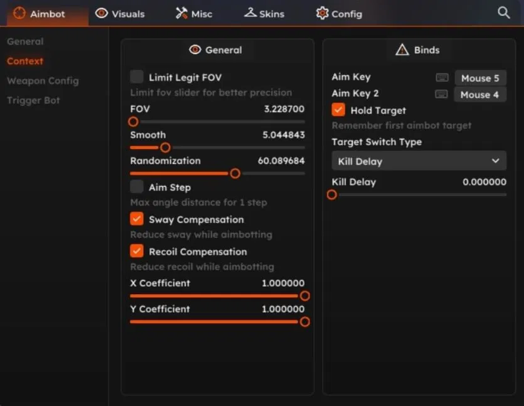Viewport: 524px width, 406px height.
Task: Adjust the Smooth slider handle
Action: [x=165, y=147]
